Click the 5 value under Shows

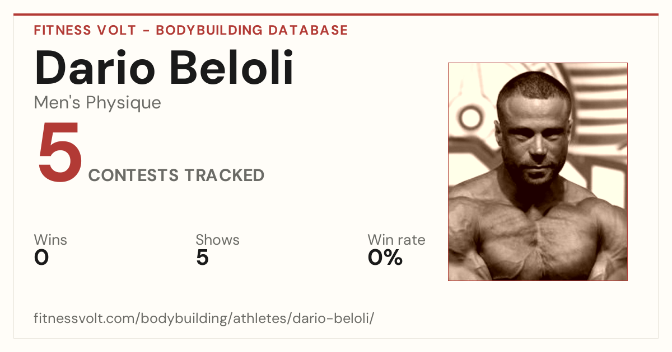click(202, 258)
